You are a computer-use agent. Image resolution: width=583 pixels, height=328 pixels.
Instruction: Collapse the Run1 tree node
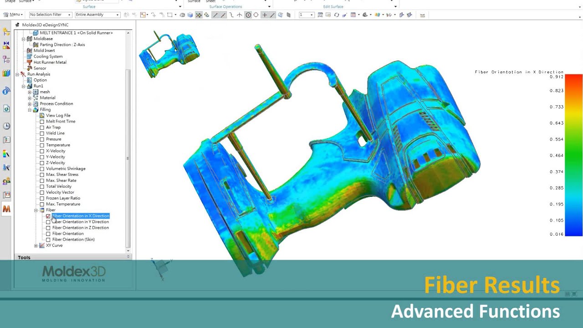tap(24, 86)
